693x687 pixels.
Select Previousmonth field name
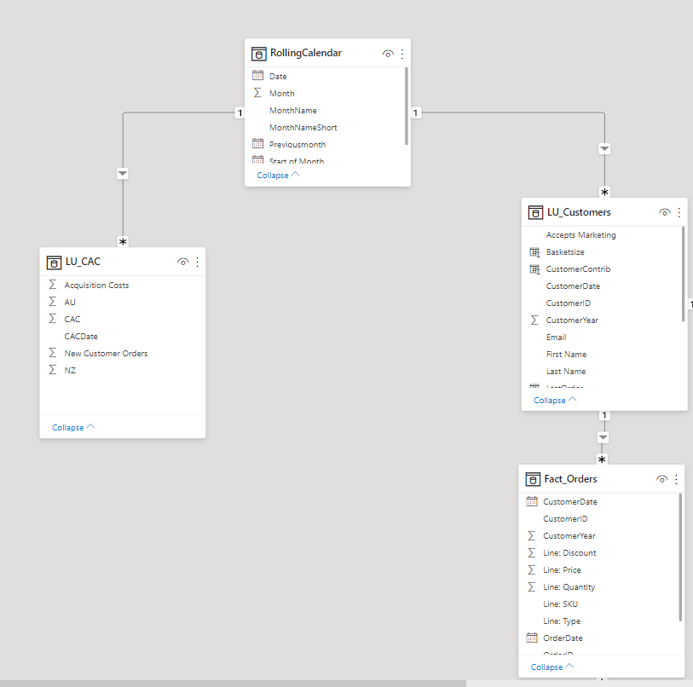[x=297, y=145]
